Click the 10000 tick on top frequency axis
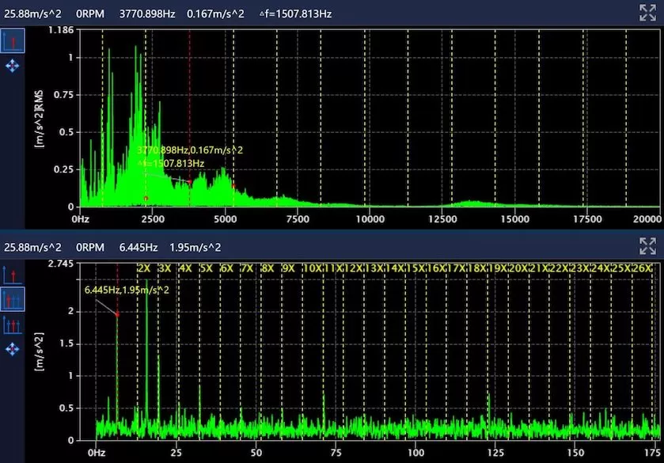This screenshot has width=664, height=463. pos(369,218)
